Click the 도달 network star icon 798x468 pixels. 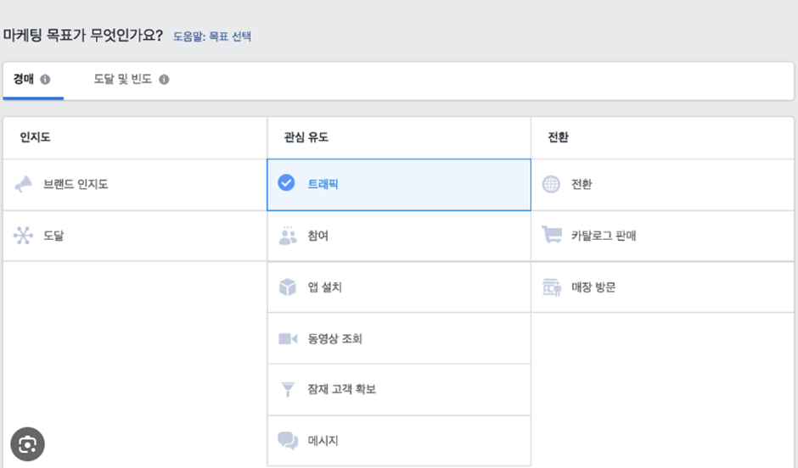[x=24, y=235]
